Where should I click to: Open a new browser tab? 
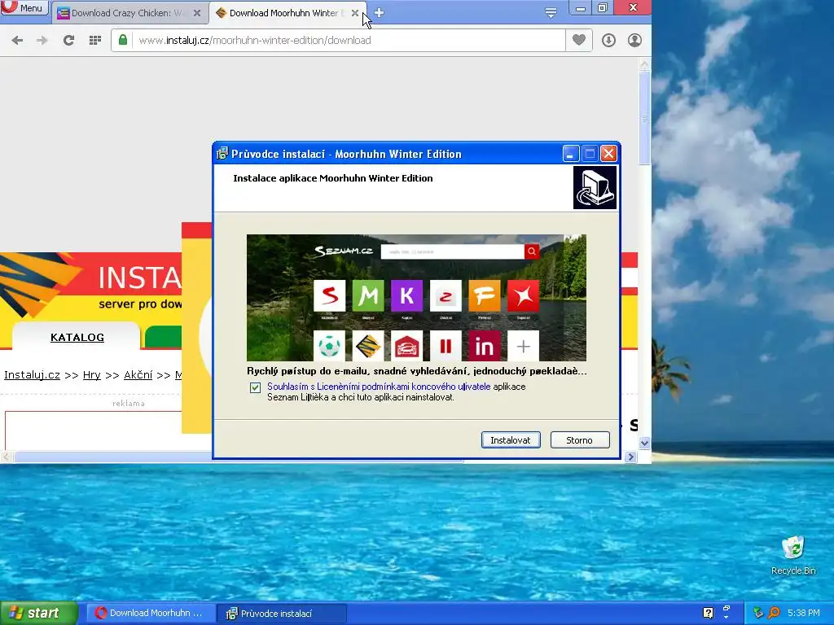click(x=380, y=13)
